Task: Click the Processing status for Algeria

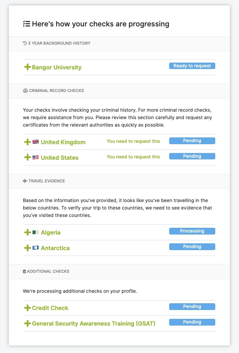Action: [x=192, y=231]
